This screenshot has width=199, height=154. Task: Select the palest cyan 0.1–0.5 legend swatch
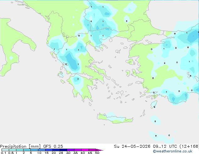click(x=5, y=150)
